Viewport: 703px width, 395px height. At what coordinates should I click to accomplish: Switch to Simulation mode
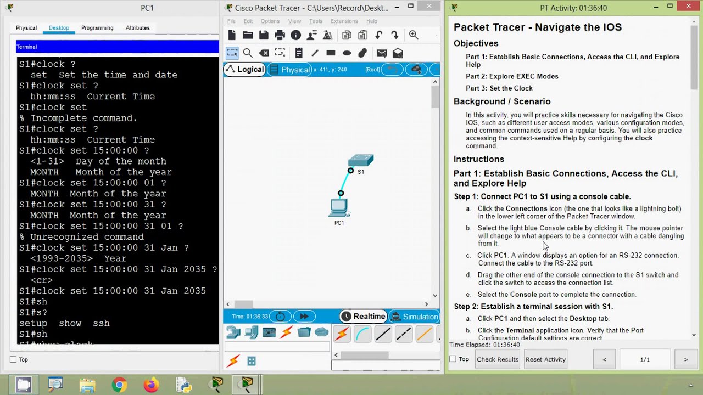click(x=415, y=317)
